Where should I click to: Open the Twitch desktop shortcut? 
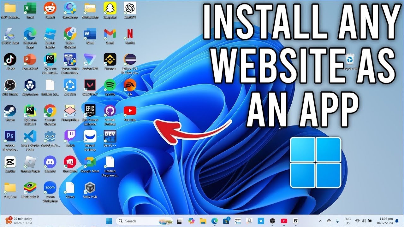coord(70,138)
